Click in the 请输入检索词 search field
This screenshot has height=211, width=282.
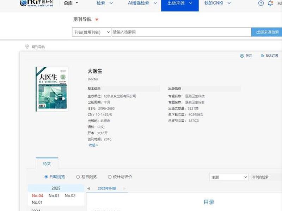tap(182, 32)
